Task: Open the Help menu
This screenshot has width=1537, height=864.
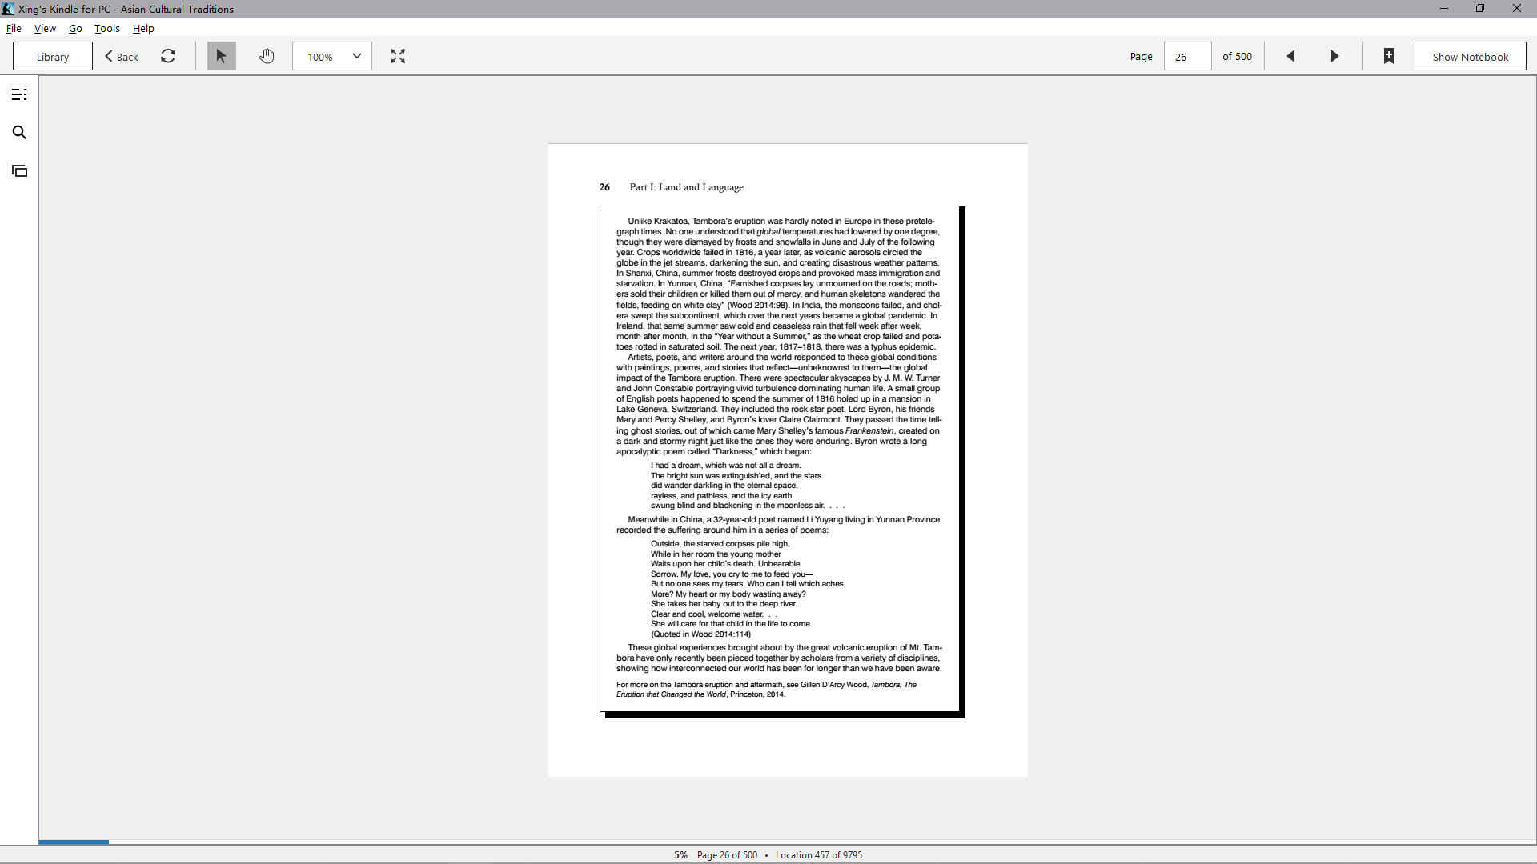Action: coord(143,28)
